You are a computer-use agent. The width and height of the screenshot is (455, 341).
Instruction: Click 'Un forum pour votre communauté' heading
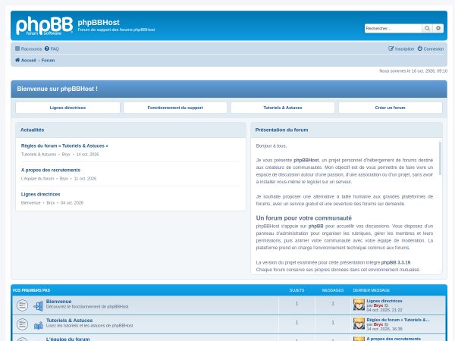pyautogui.click(x=304, y=218)
